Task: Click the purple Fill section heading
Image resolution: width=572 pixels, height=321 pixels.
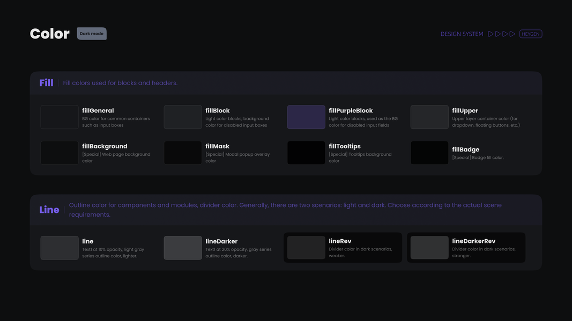Action: click(x=46, y=83)
